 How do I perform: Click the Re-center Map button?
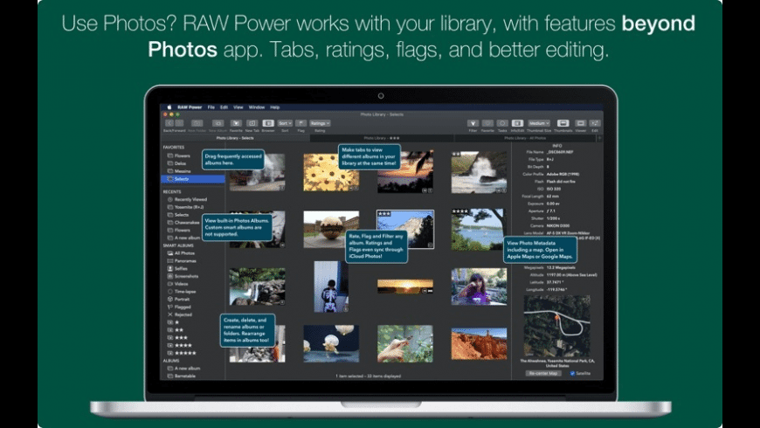543,373
